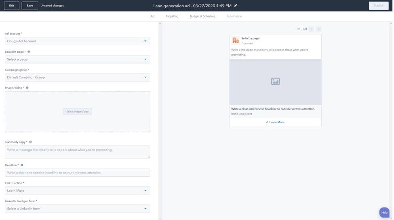Click the Publish button
The height and width of the screenshot is (220, 394).
point(379,6)
